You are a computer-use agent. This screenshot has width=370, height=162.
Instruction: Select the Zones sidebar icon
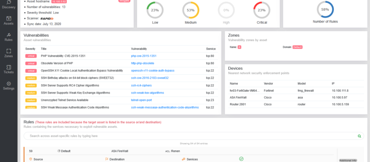pyautogui.click(x=9, y=51)
